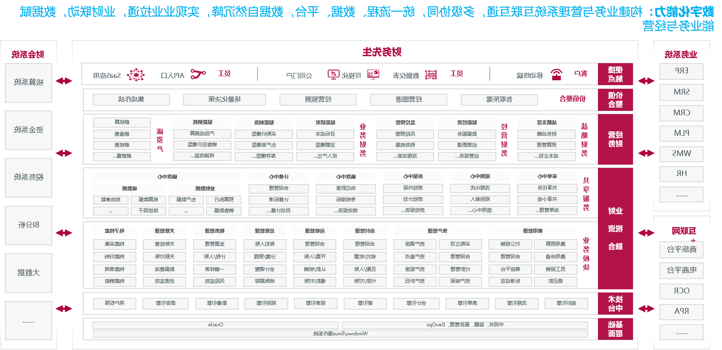
Task: Select 各取所需 in 价值整合 row
Action: coord(499,99)
